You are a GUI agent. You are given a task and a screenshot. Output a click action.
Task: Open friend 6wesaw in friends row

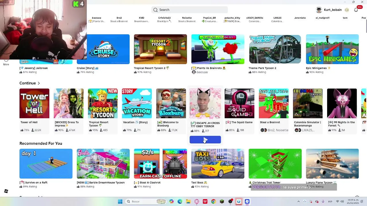(x=97, y=19)
